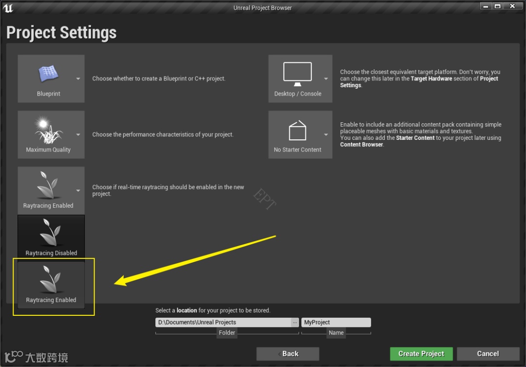Click the Raytracing Enabled sprout icon in the selected setting tile
The width and height of the screenshot is (526, 367).
[x=49, y=185]
